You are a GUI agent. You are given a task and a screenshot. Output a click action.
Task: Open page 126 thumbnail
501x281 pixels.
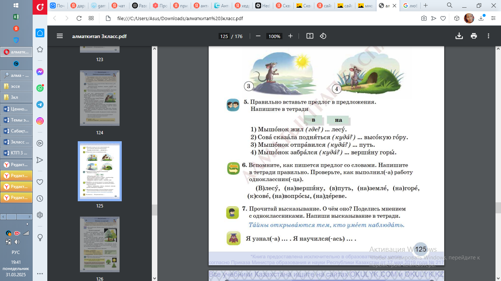pyautogui.click(x=100, y=244)
